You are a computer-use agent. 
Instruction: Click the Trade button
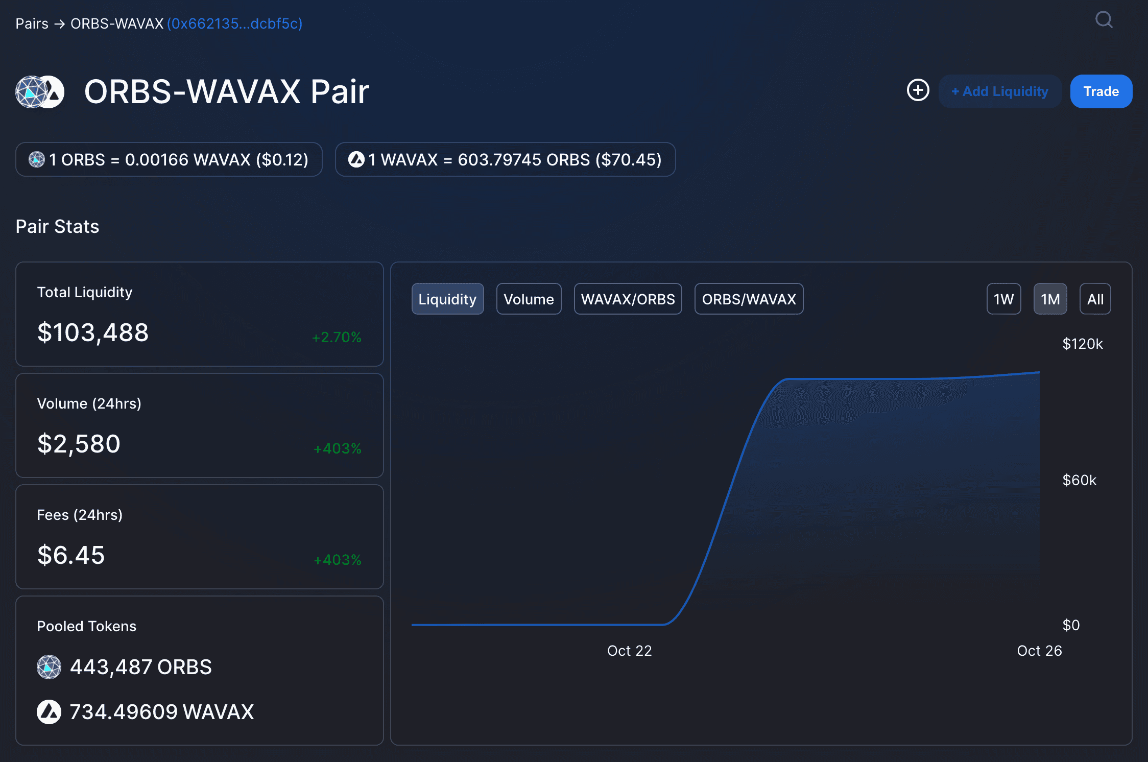(x=1101, y=91)
